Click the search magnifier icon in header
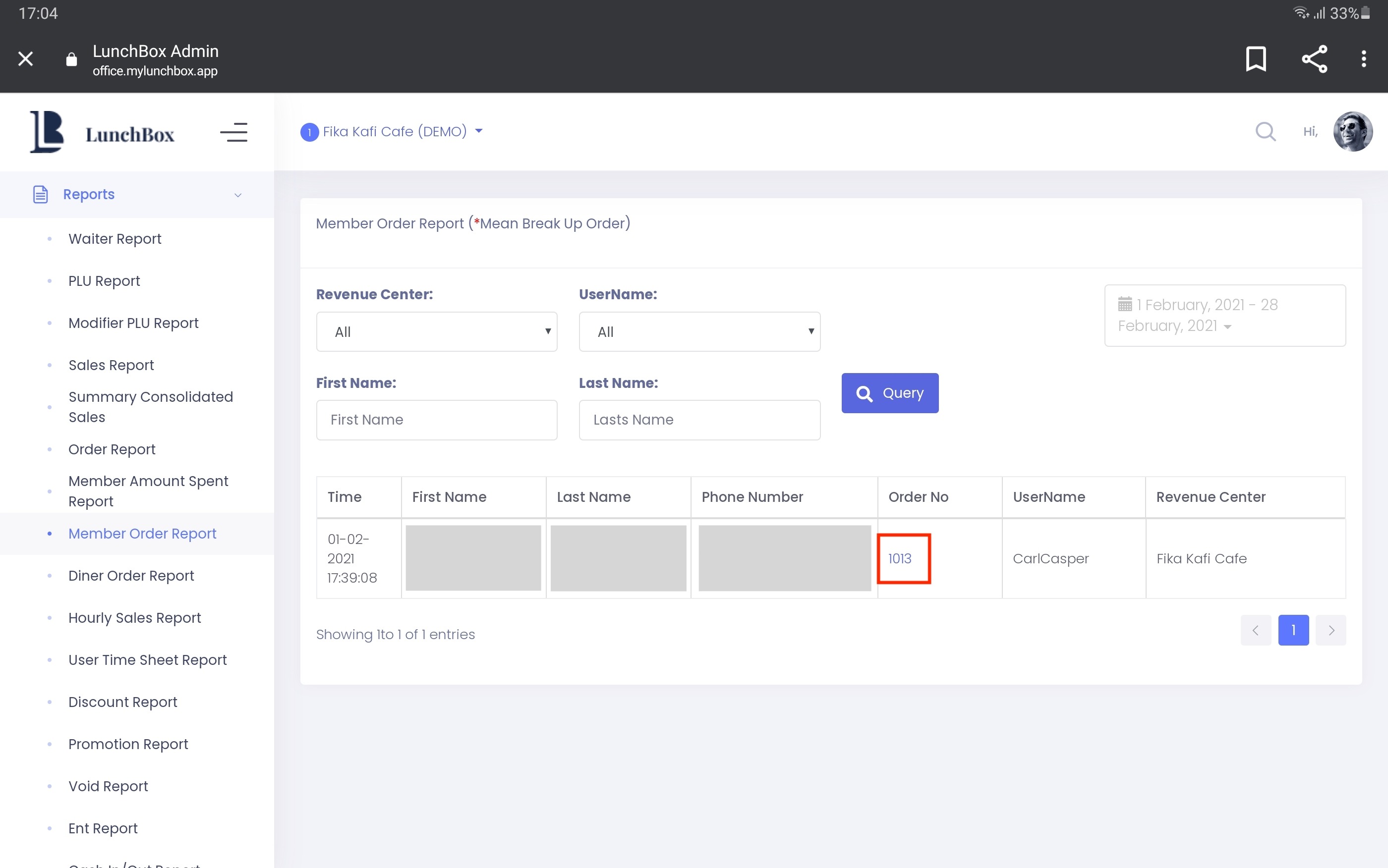 1265,131
